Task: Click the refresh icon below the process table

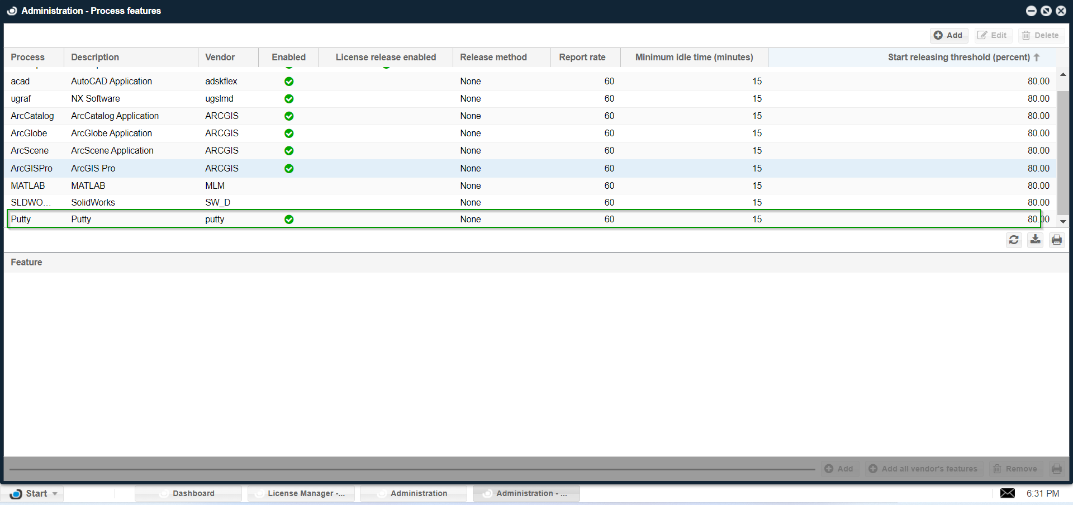Action: click(1014, 240)
